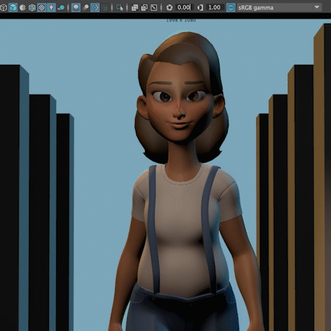Click the Smooth Shade All icon

click(x=13, y=8)
